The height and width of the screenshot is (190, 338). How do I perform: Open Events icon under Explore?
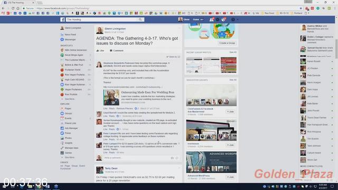click(62, 118)
